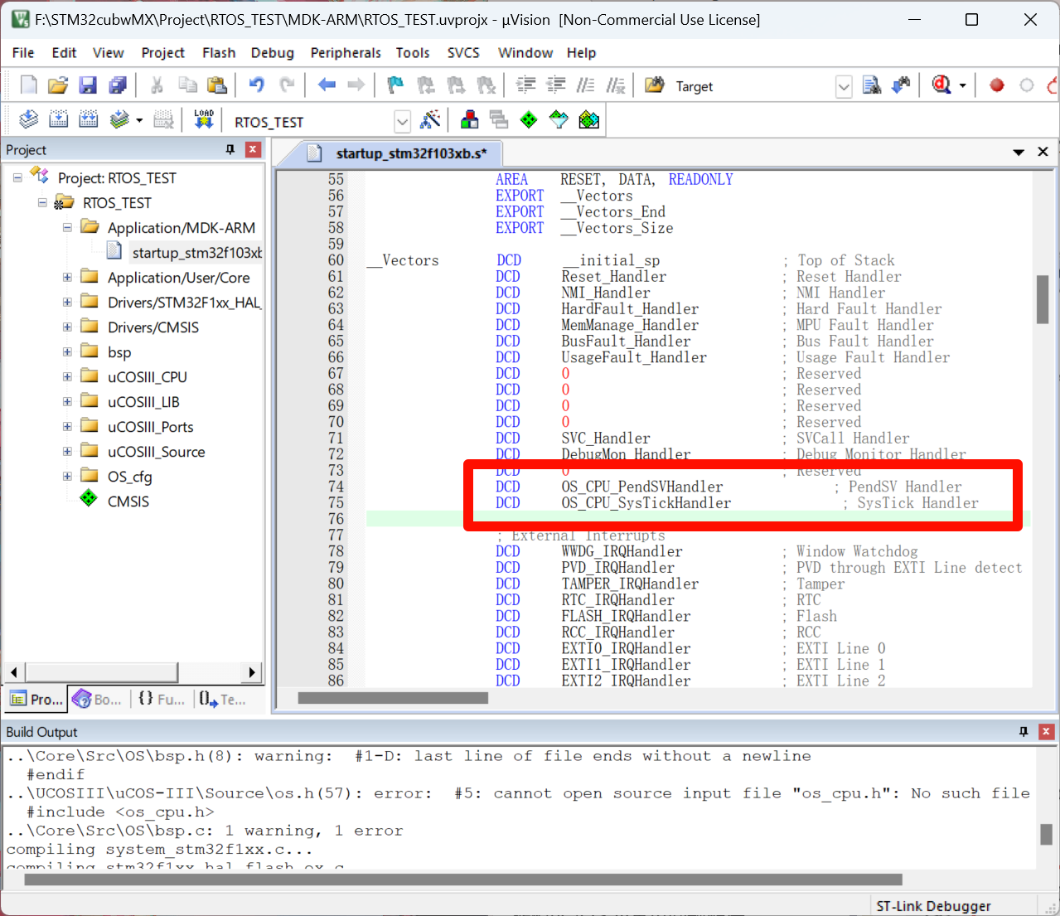The height and width of the screenshot is (916, 1060).
Task: Click the File Extensions, Books and Environment icon
Action: coord(469,120)
